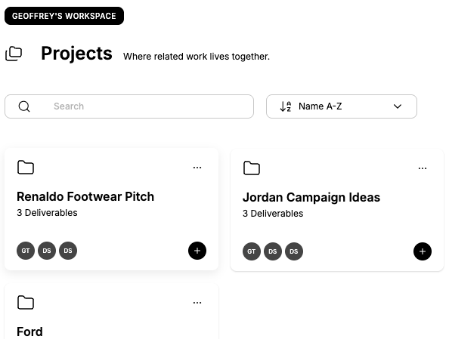Click GT avatar on Jordan Campaign Ideas
The width and height of the screenshot is (449, 339).
[x=252, y=251]
